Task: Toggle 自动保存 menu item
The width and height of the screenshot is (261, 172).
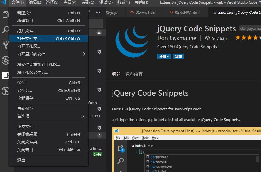Action: click(49, 109)
